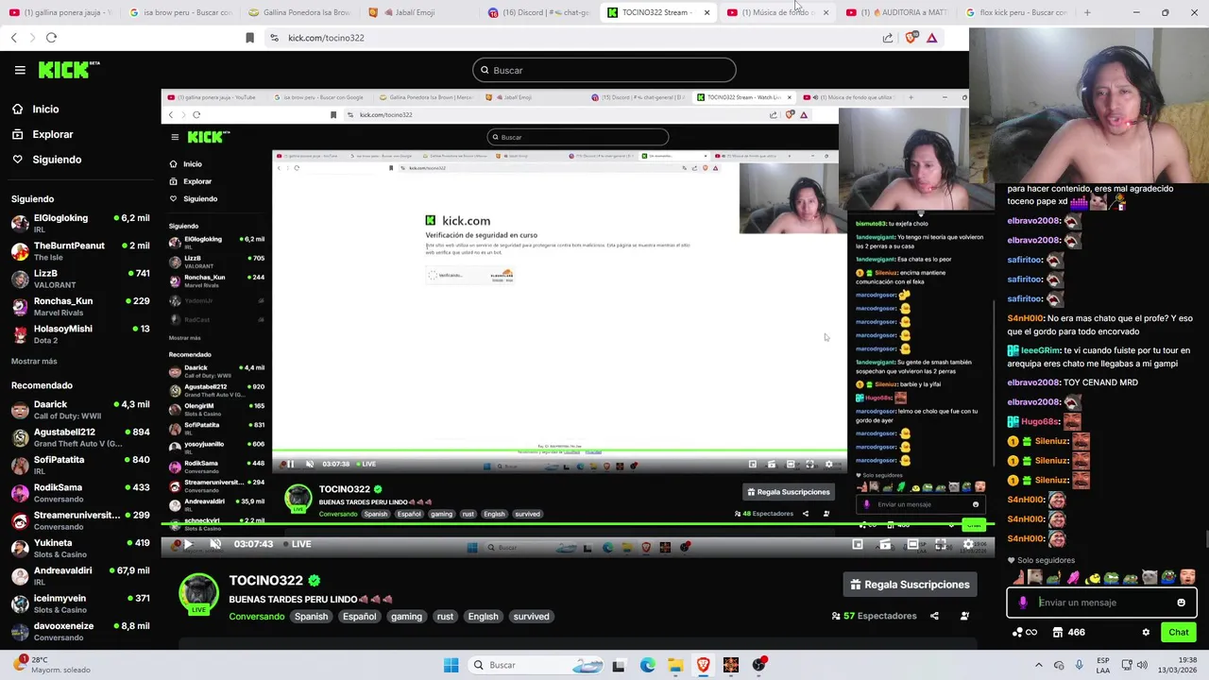
Task: Share the TOCINO322 stream
Action: pyautogui.click(x=934, y=616)
